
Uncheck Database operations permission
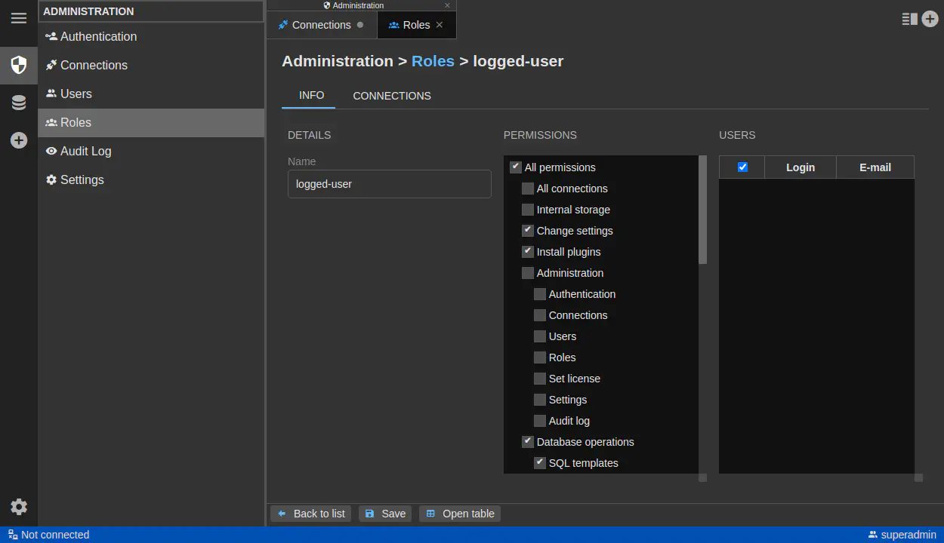(528, 442)
